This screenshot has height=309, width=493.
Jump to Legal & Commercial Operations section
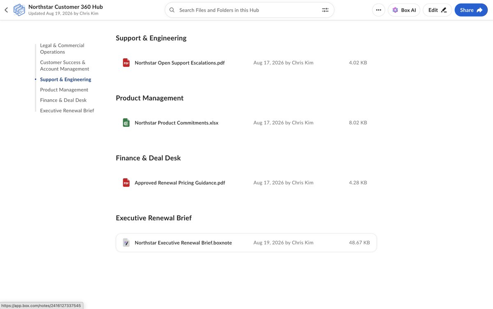(62, 48)
